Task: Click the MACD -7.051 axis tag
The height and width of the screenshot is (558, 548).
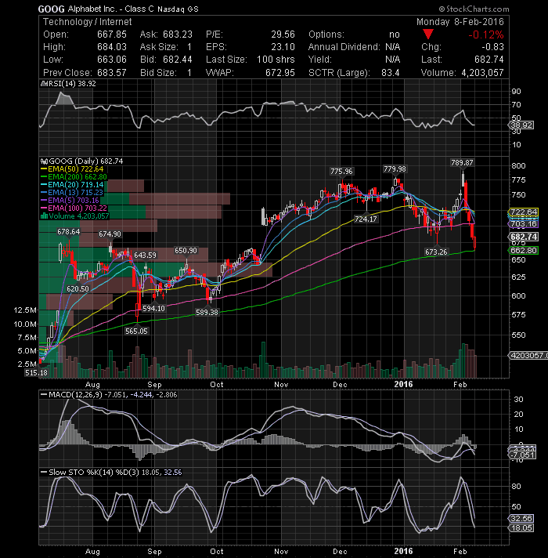Action: [x=522, y=455]
